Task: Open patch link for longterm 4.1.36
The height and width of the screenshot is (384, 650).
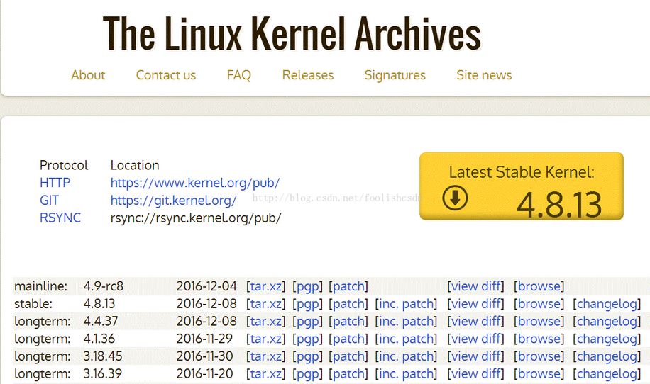Action: [348, 339]
